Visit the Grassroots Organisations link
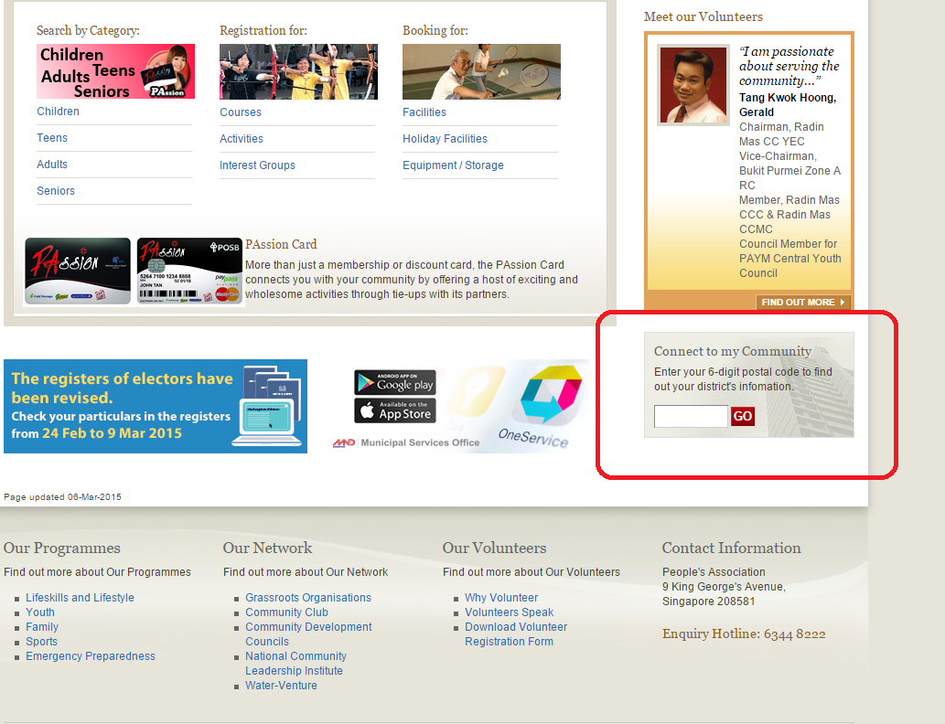 pos(308,598)
